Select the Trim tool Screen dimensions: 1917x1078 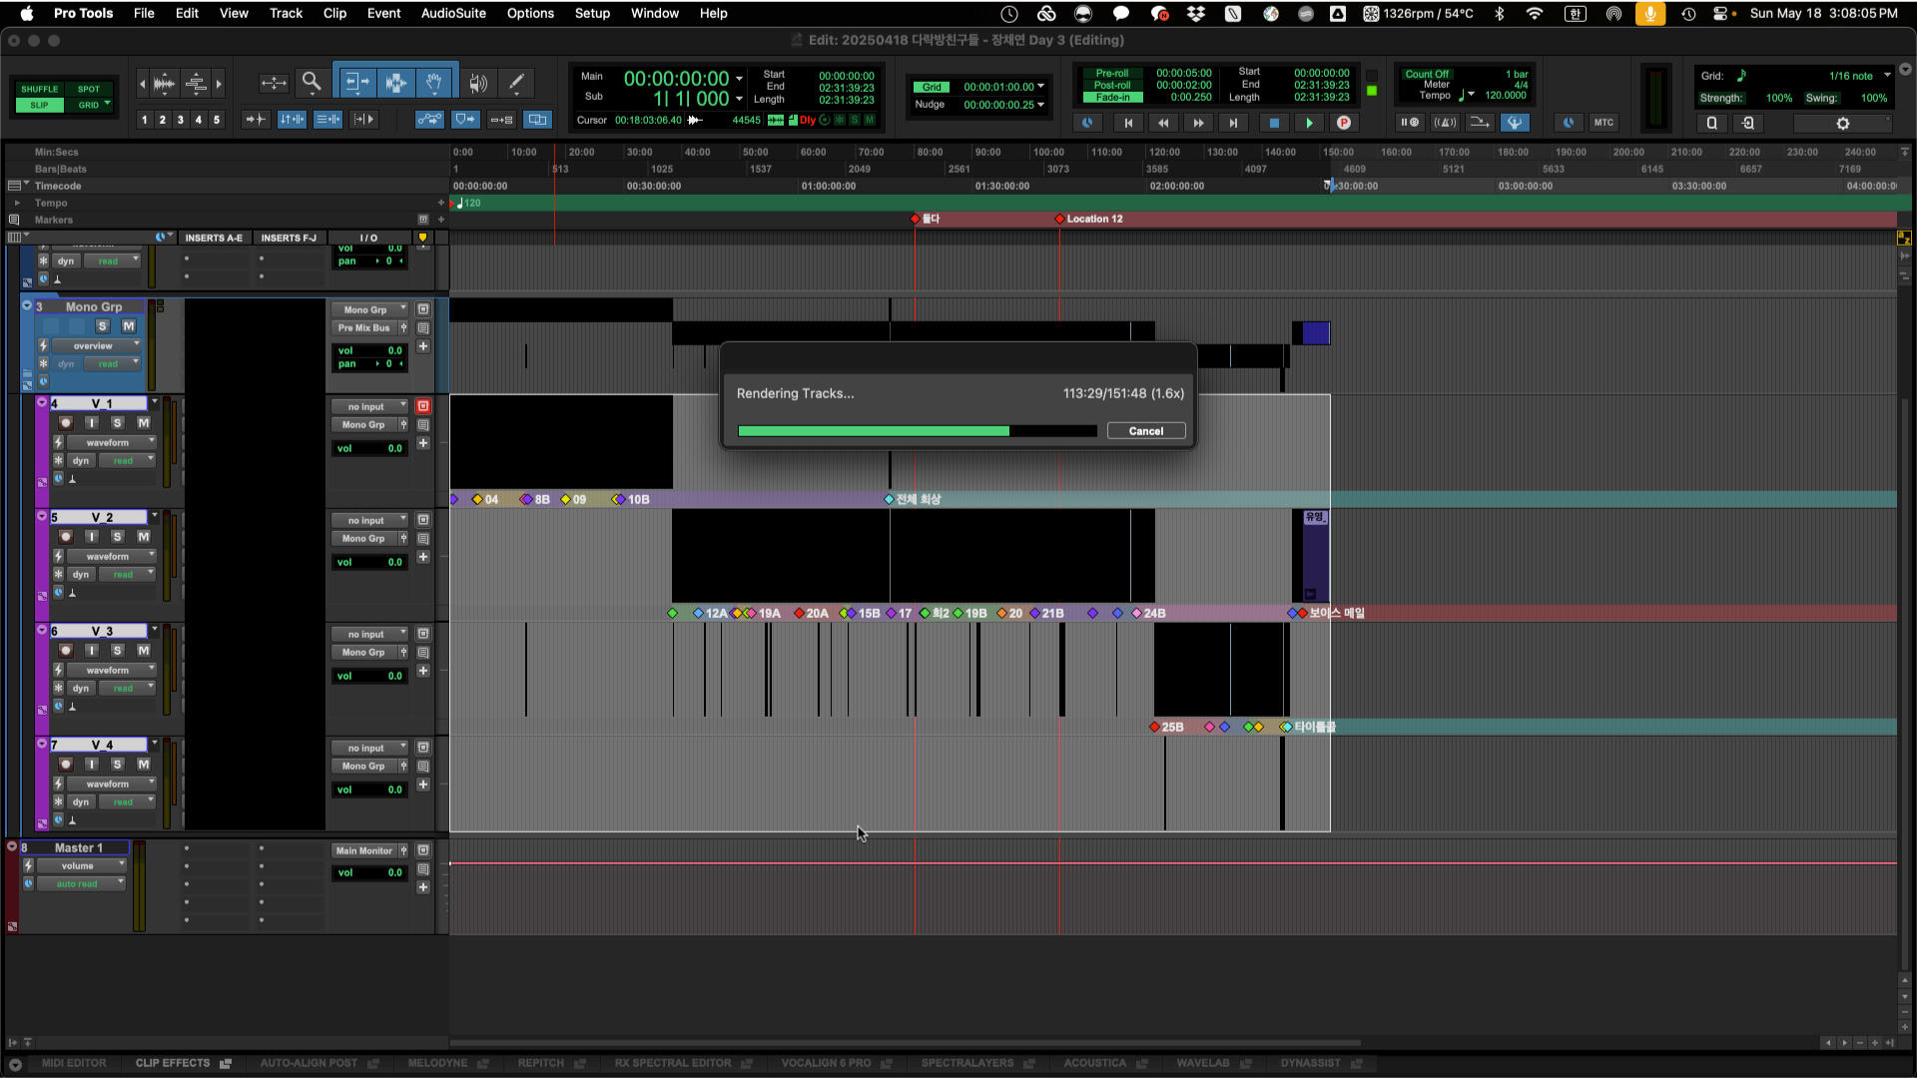[x=356, y=83]
